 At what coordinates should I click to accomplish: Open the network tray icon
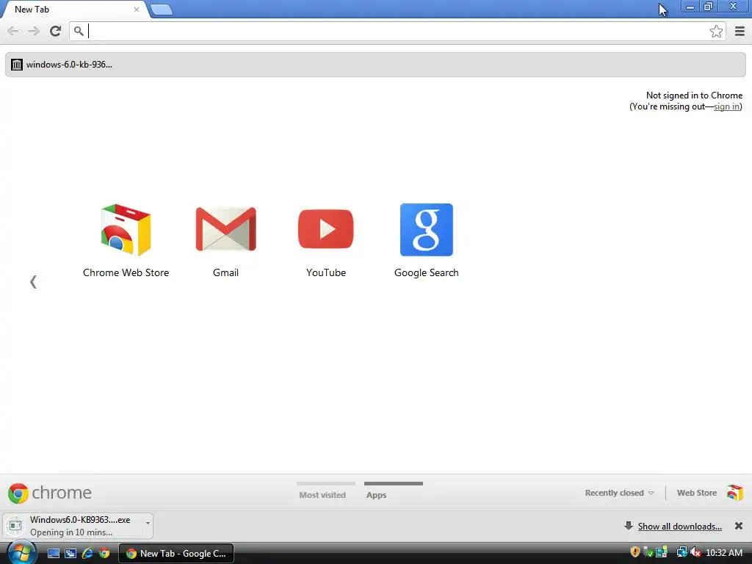pos(681,552)
